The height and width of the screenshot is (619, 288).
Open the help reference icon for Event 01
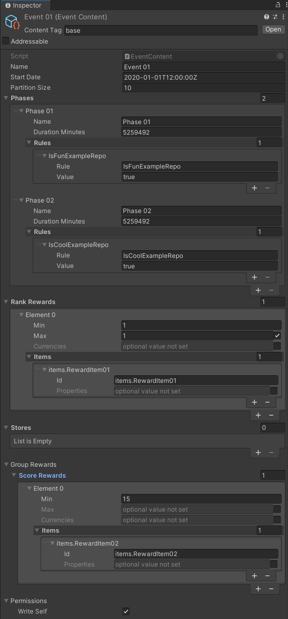pyautogui.click(x=267, y=17)
